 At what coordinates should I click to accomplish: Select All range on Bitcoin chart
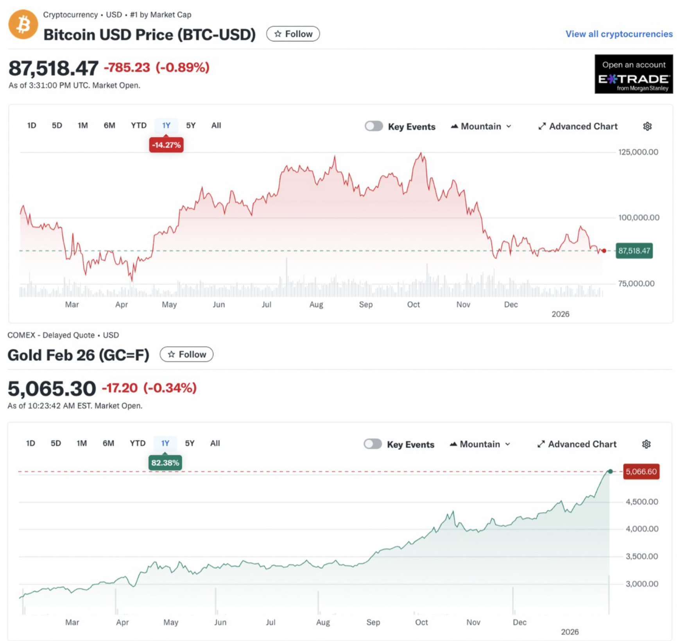pos(216,126)
